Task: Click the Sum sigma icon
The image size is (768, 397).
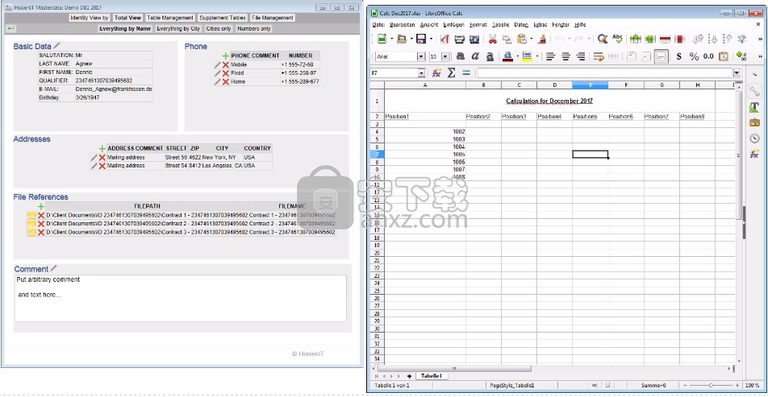Action: pos(452,72)
